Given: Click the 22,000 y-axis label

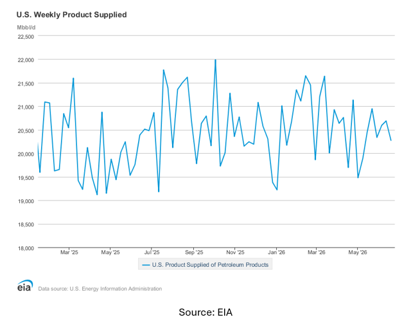Looking at the screenshot, I should tap(26, 60).
